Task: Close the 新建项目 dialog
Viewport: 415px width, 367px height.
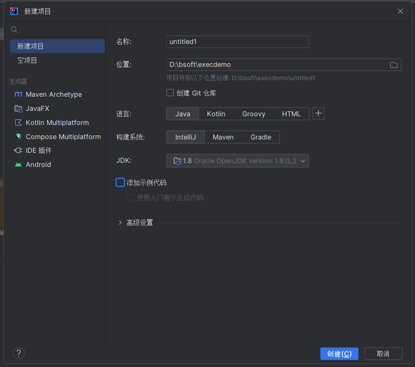Action: (400, 11)
